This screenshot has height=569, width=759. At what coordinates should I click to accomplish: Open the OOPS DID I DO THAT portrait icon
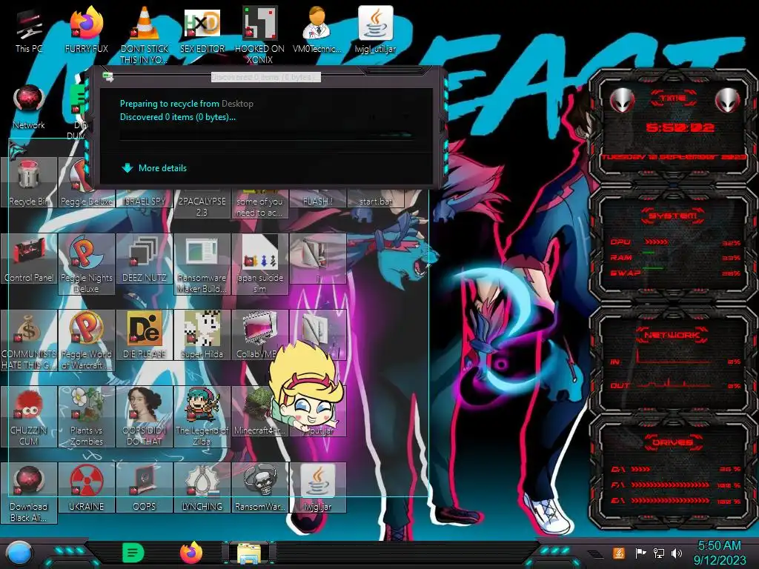pos(145,416)
